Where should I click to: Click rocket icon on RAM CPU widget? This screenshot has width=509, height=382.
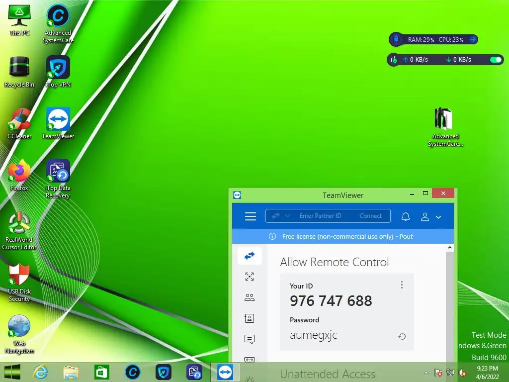point(396,39)
